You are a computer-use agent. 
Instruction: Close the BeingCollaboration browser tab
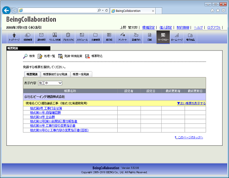pyautogui.click(x=153, y=11)
